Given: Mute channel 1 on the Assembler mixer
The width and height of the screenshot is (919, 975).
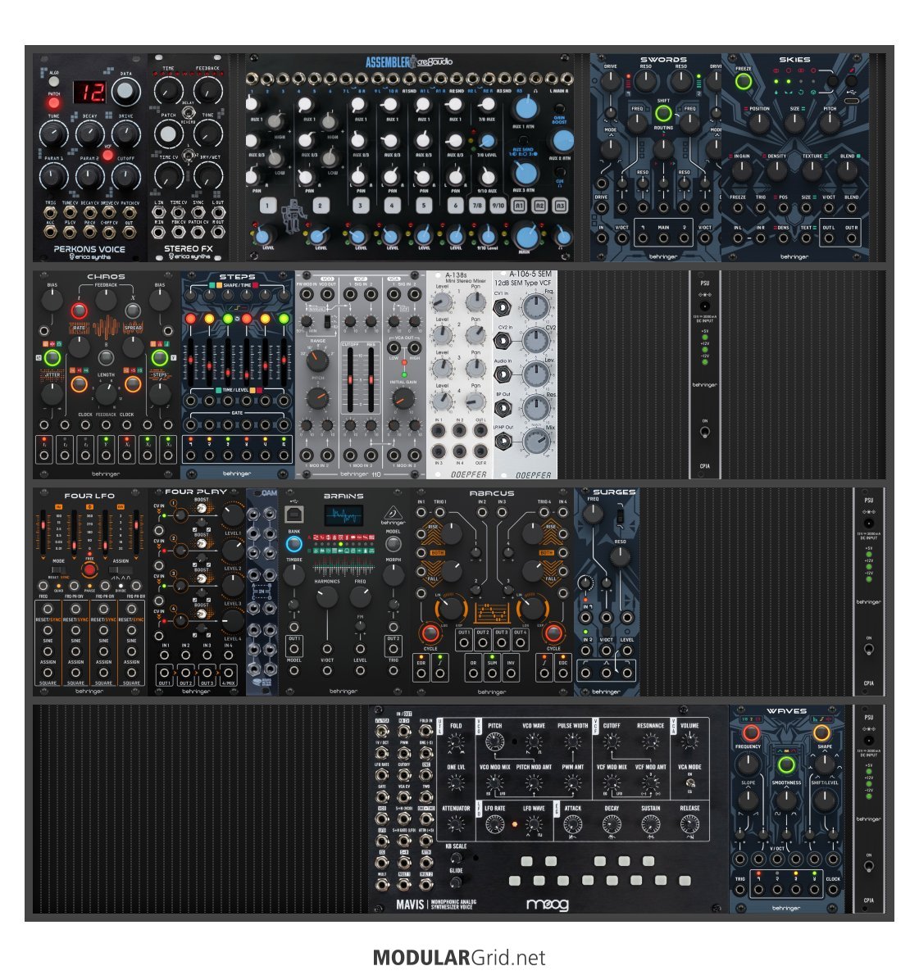Looking at the screenshot, I should tap(267, 205).
